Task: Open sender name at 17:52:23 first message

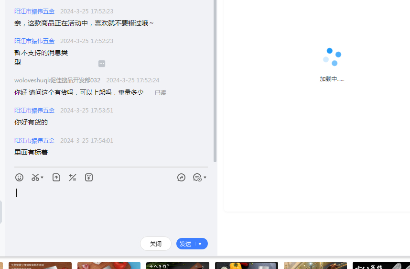Action: tap(34, 11)
